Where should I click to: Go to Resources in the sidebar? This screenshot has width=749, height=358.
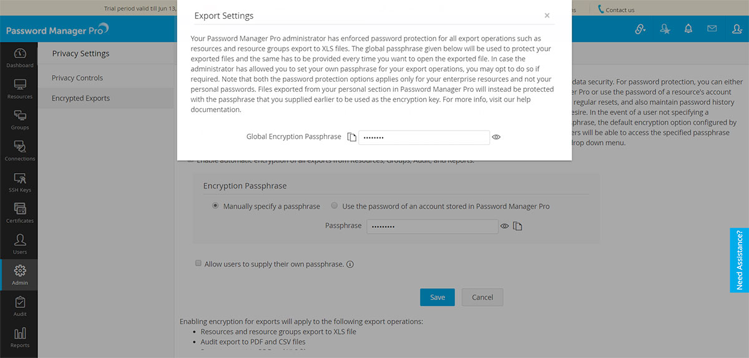pos(20,89)
